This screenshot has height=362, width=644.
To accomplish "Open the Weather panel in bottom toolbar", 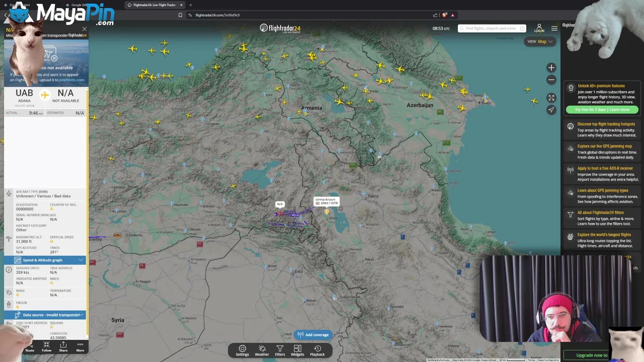I will [262, 350].
